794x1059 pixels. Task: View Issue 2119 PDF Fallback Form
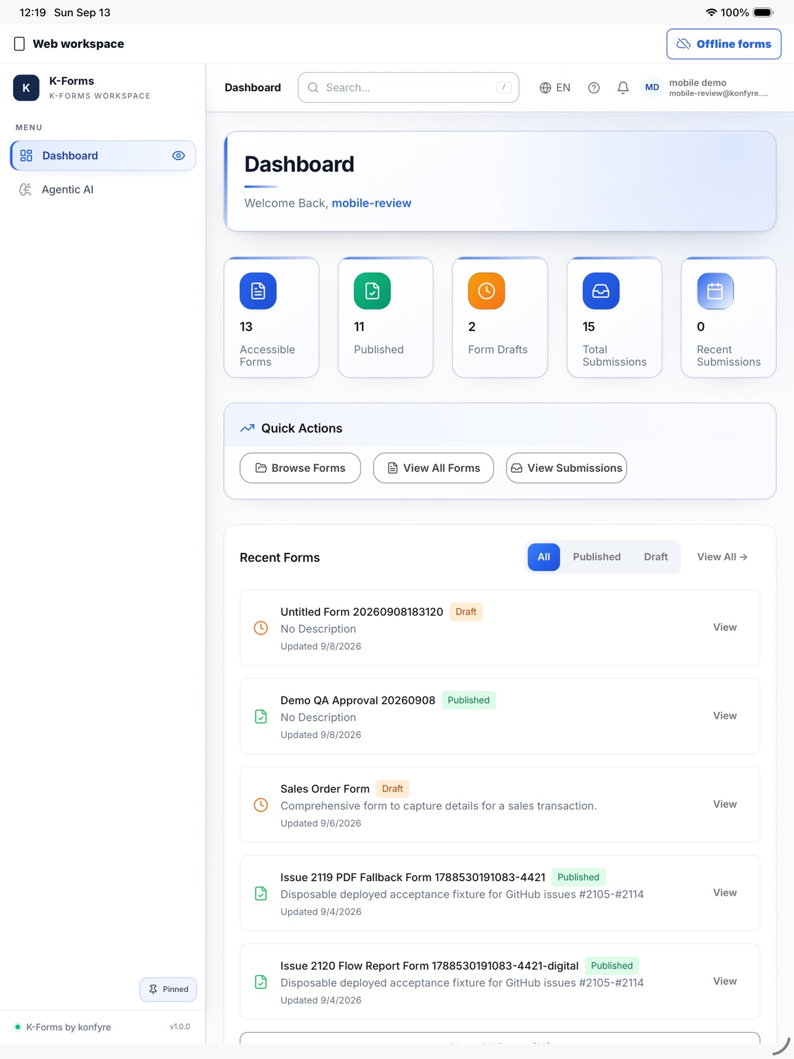pyautogui.click(x=724, y=893)
